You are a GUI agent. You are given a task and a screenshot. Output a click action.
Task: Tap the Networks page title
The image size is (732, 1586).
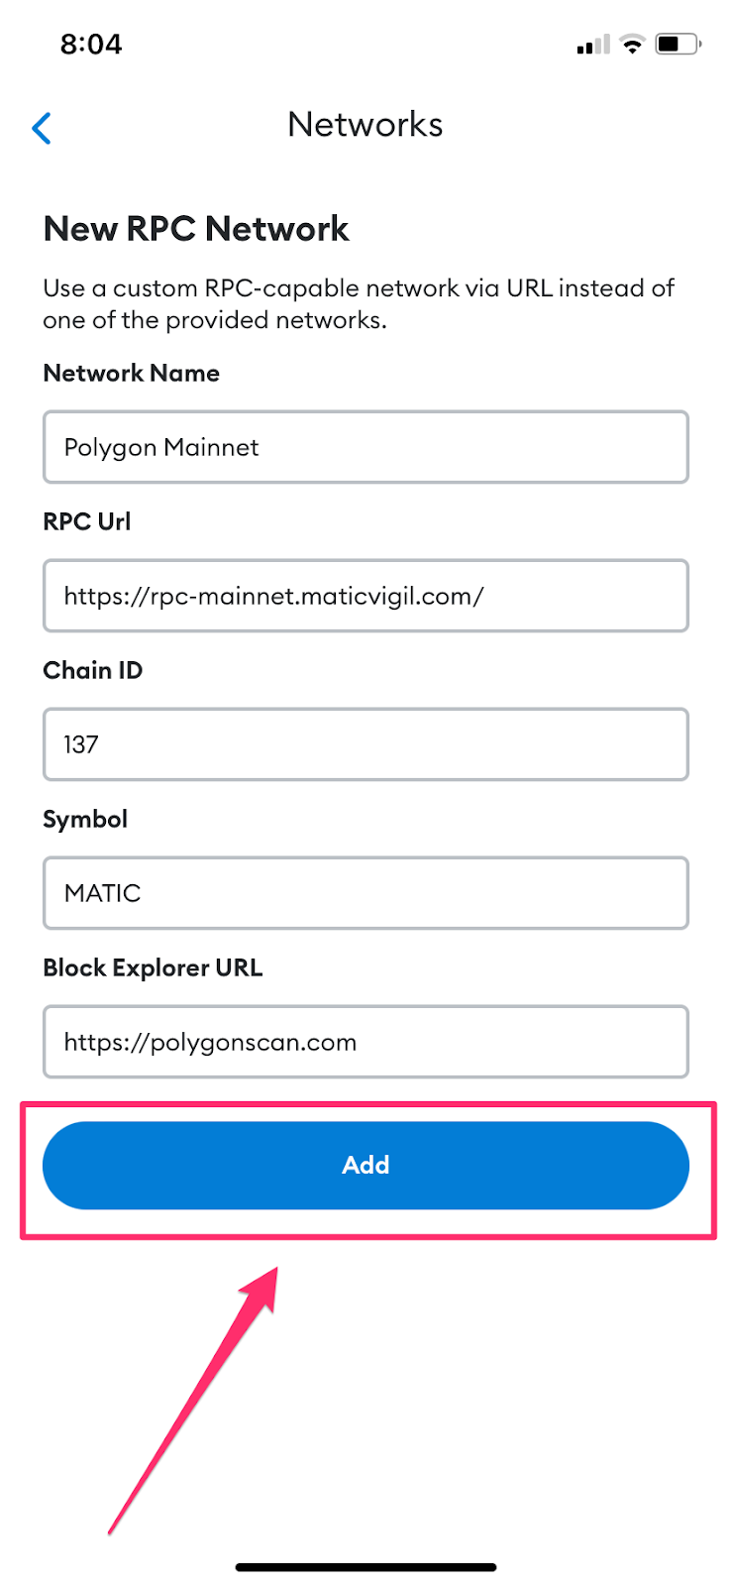click(366, 125)
